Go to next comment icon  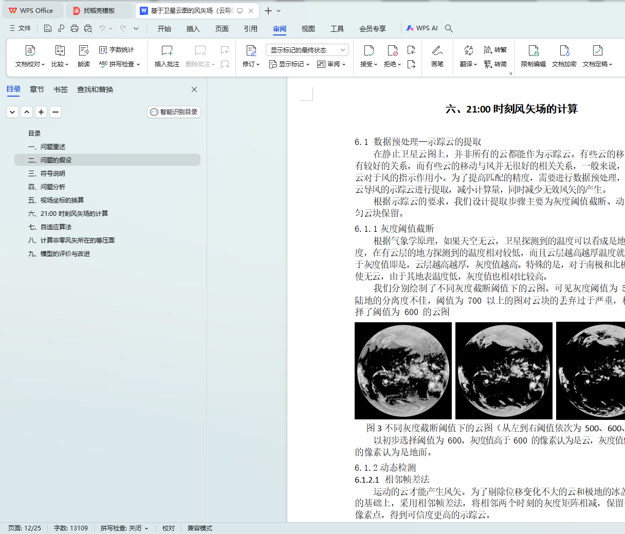coord(225,64)
